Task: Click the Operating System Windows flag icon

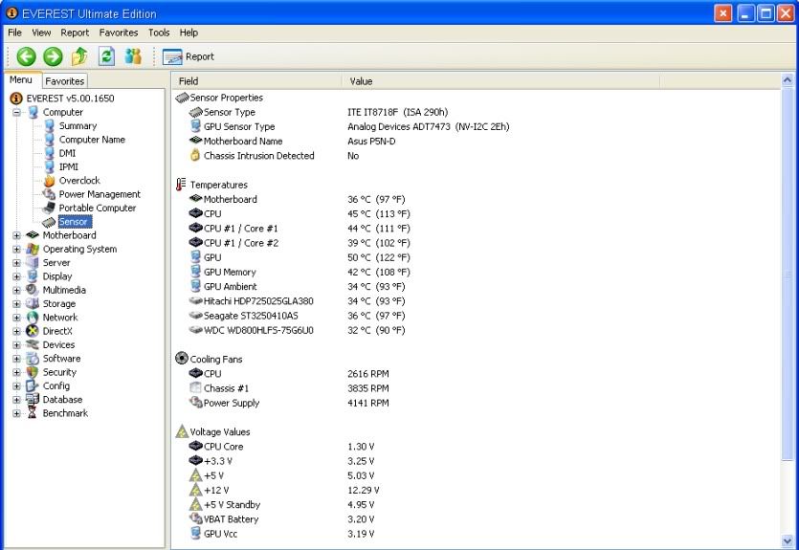Action: pyautogui.click(x=33, y=249)
